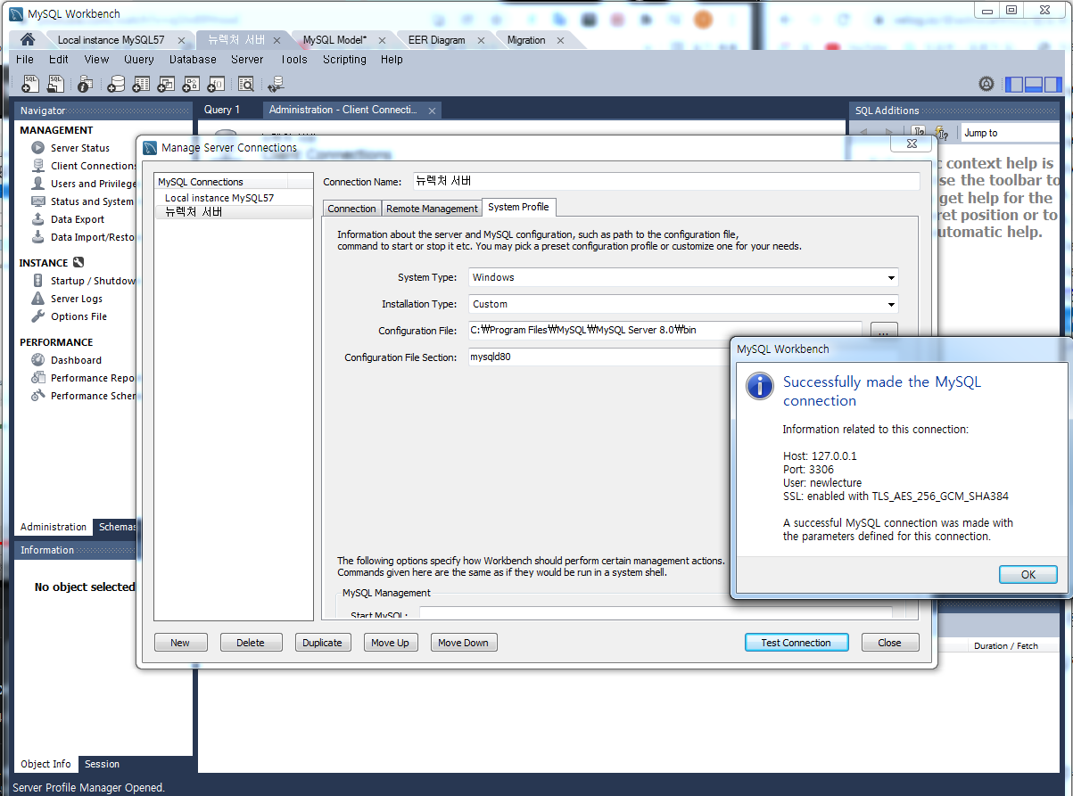Open the File menu
1073x796 pixels.
click(x=25, y=60)
